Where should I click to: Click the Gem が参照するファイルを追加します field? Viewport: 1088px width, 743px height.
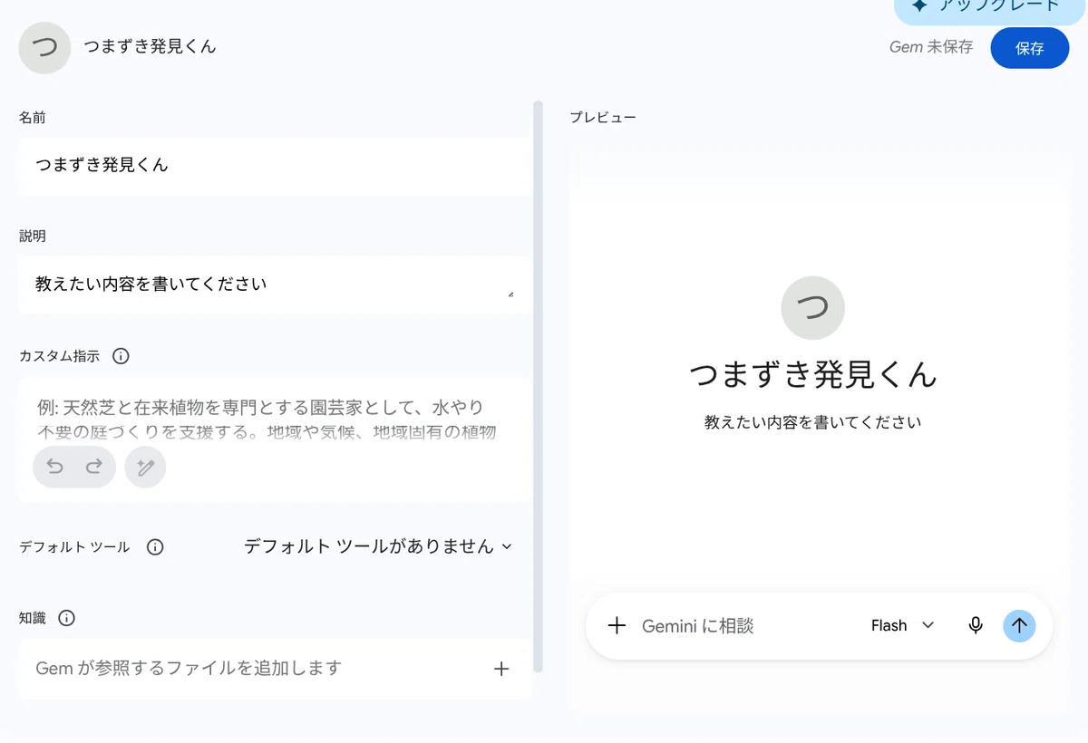pyautogui.click(x=275, y=669)
